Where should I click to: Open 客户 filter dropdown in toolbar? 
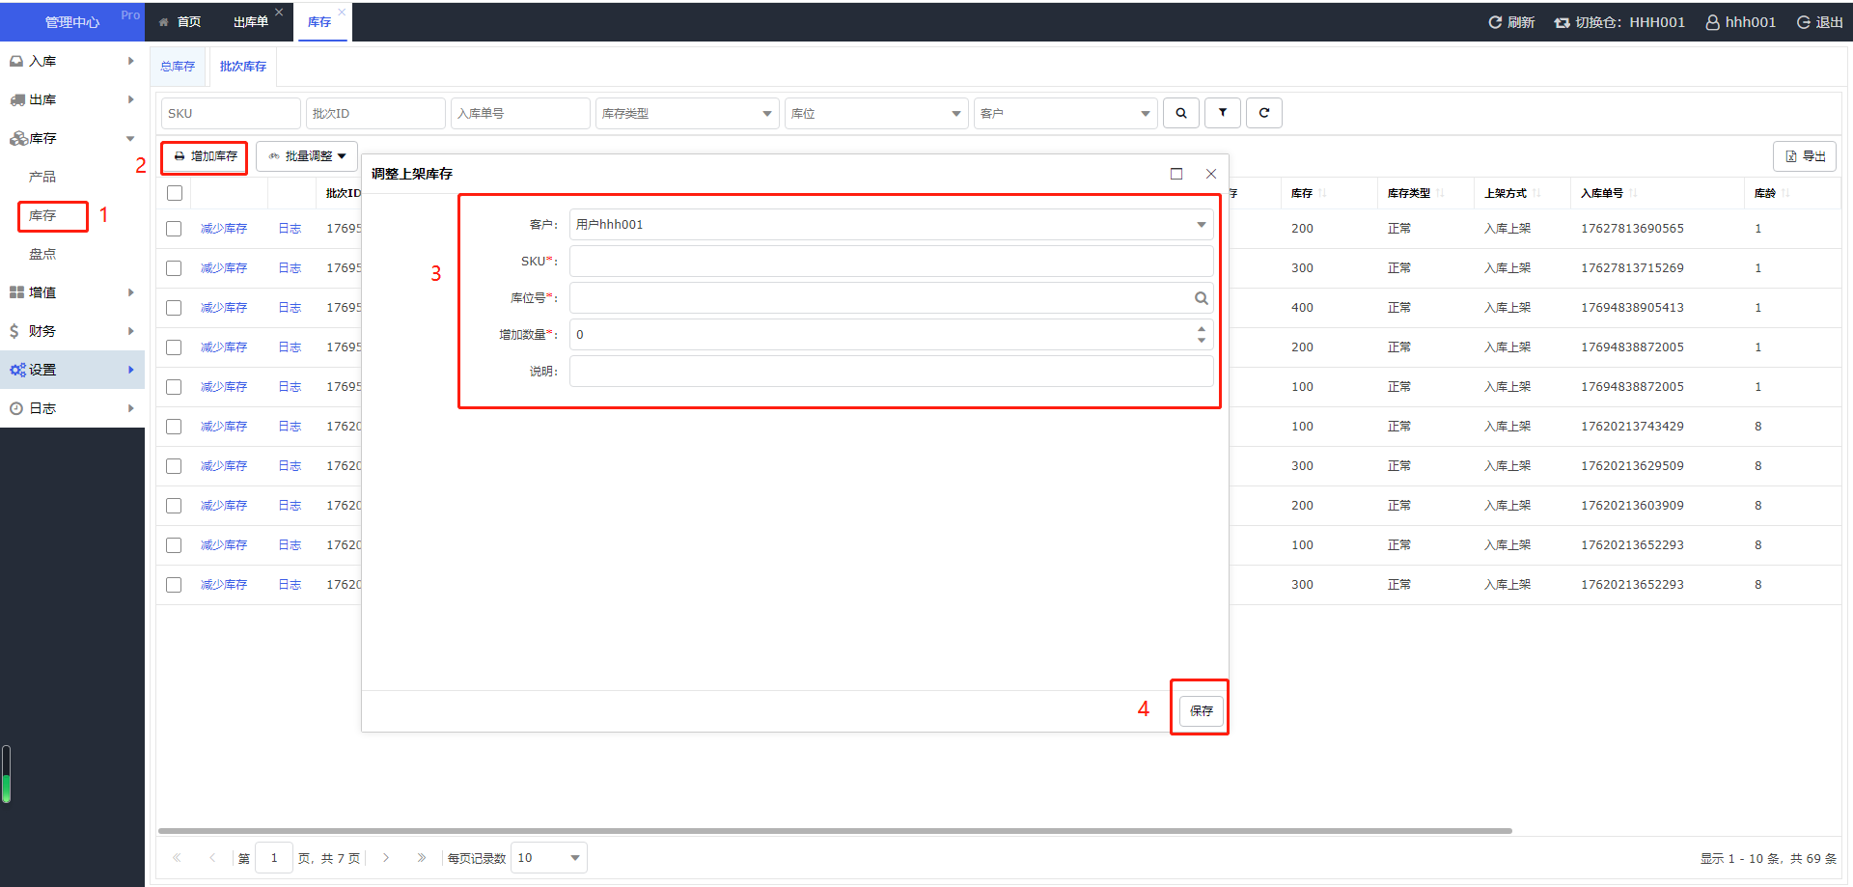point(1065,113)
